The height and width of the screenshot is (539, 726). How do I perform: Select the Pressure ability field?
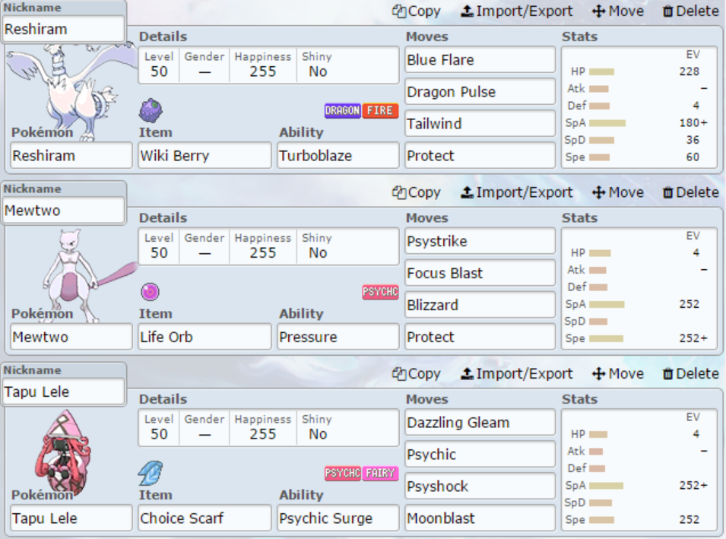point(338,337)
